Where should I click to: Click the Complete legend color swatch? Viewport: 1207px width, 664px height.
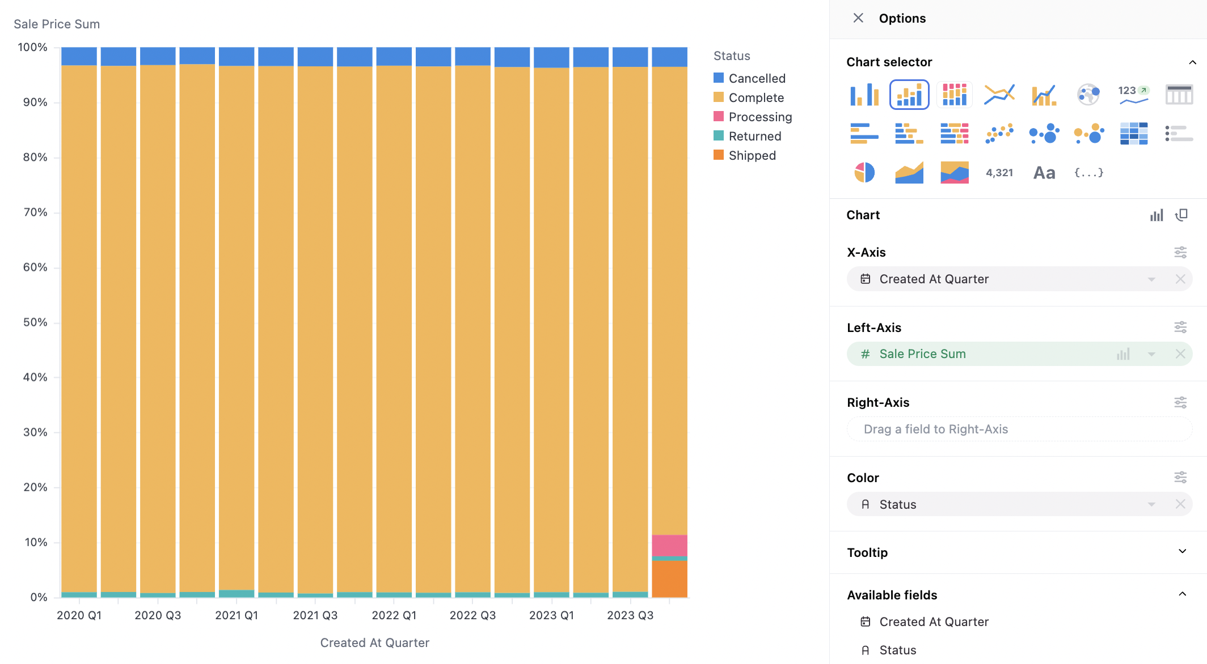[719, 97]
